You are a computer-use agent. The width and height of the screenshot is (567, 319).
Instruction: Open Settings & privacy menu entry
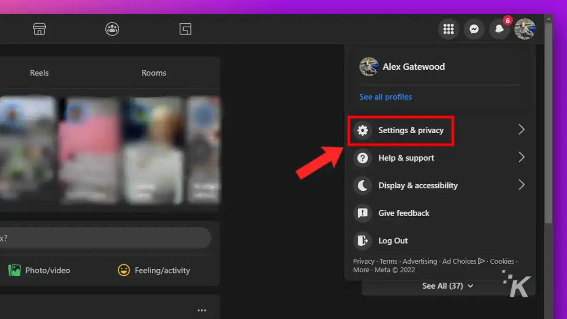(x=439, y=130)
